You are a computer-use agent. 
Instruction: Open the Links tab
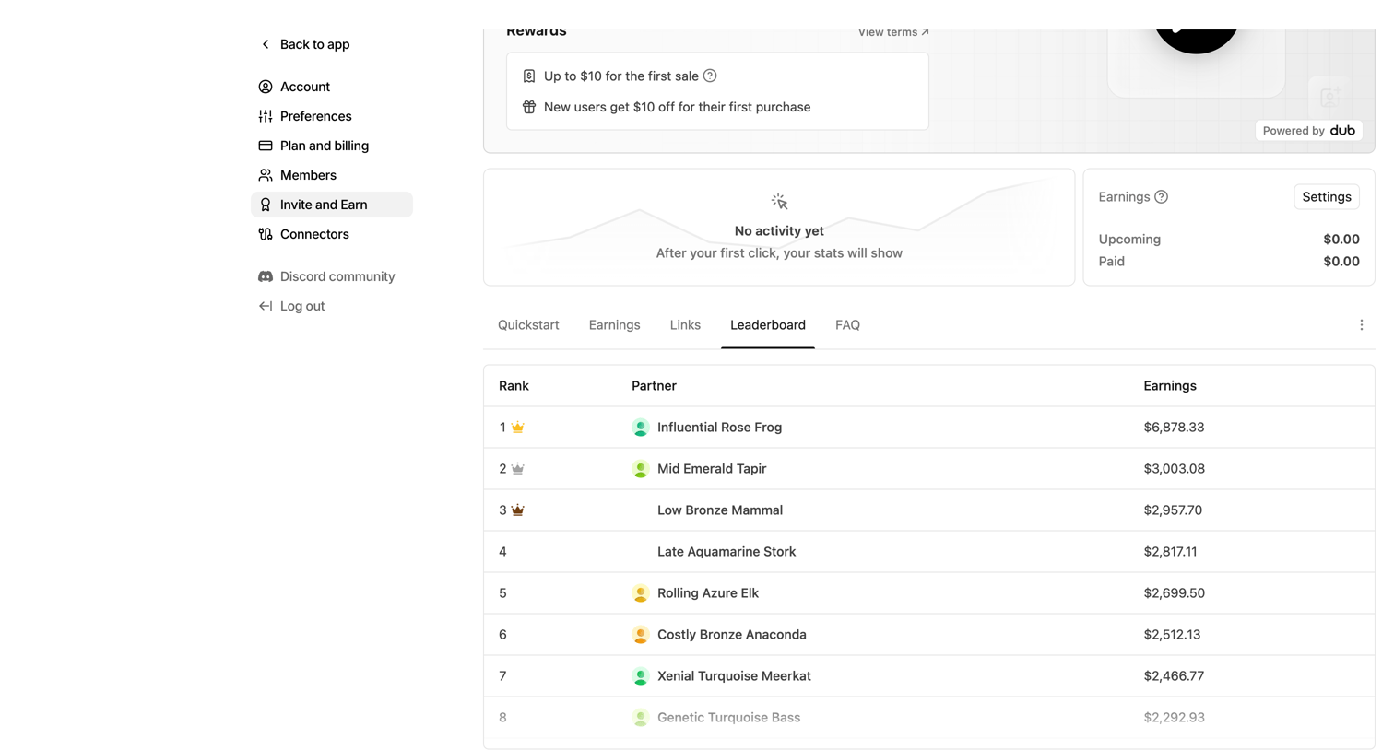[x=685, y=325]
